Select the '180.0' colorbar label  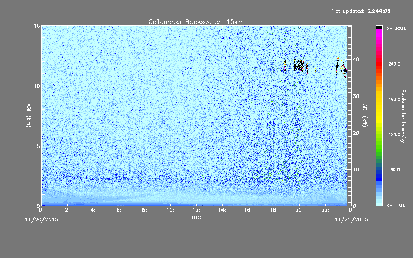click(x=394, y=99)
